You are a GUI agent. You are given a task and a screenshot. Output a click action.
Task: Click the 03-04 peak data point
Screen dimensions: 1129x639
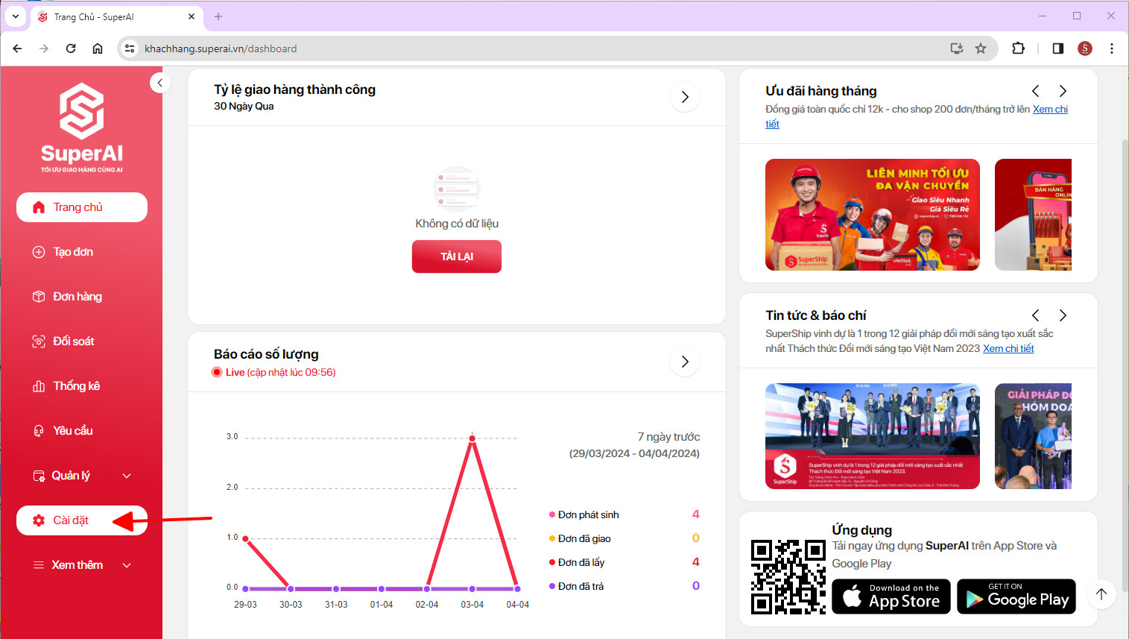[x=472, y=438]
